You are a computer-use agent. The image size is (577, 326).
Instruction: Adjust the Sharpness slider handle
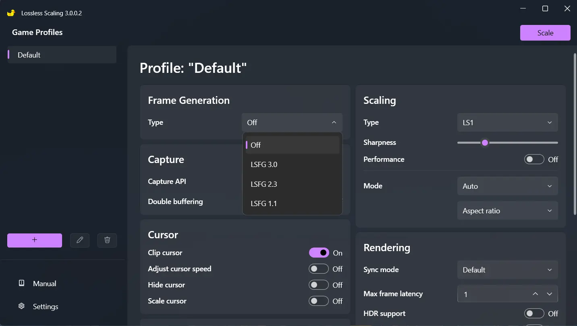(485, 142)
